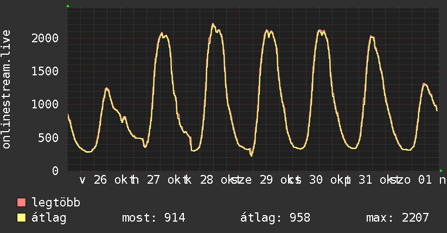This screenshot has height=233, width=447.
Task: Click the y-axis value 0
Action: tap(55, 171)
